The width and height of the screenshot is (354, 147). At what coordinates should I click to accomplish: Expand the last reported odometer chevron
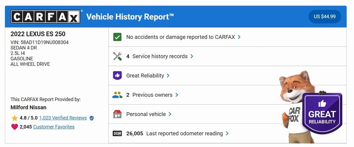[227, 134]
